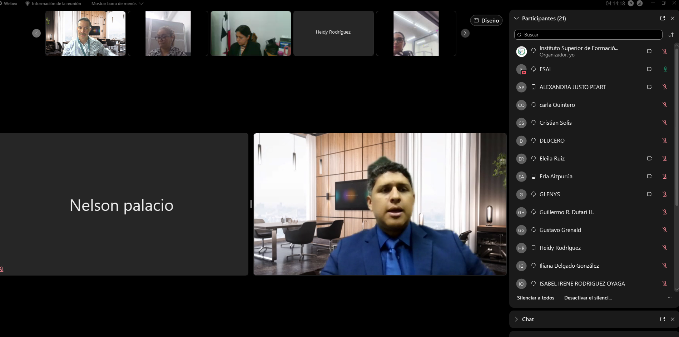Click camera icon next to ALEXANDRA JUSTO PEART

(x=649, y=87)
